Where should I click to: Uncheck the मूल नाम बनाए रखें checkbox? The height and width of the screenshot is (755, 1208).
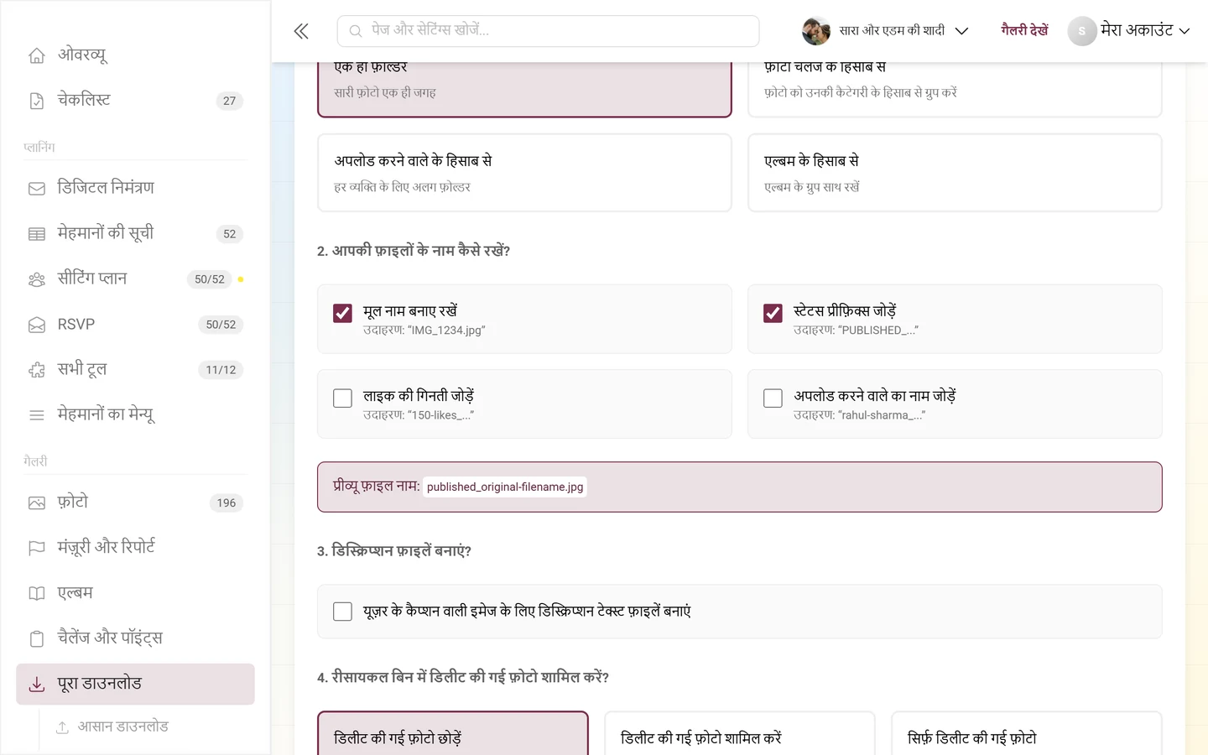[342, 313]
